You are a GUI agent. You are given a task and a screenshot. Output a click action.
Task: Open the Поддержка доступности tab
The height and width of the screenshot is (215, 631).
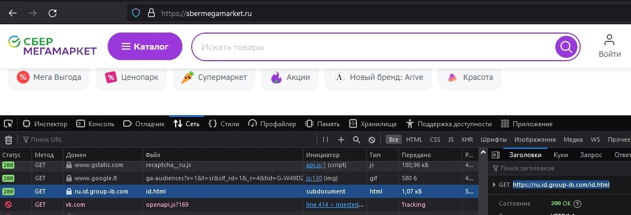[449, 124]
